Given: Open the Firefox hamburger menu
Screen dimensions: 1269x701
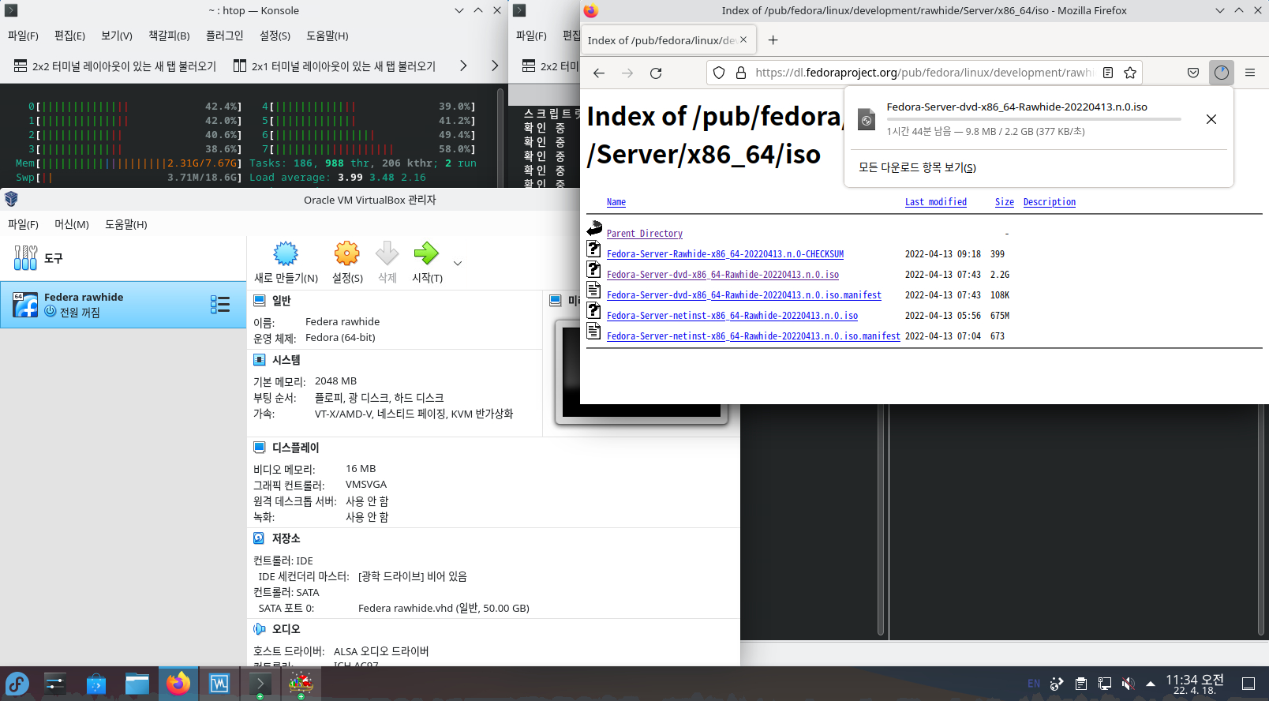Looking at the screenshot, I should pyautogui.click(x=1250, y=73).
